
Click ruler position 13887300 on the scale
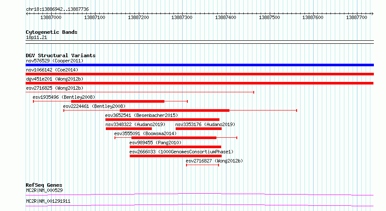(x=182, y=17)
